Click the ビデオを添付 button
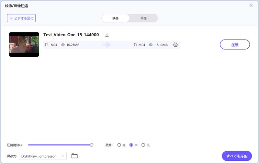259x164 pixels. click(21, 18)
